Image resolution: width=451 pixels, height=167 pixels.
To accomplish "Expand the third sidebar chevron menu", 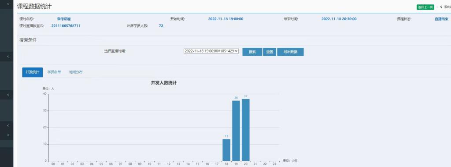I will click(x=8, y=95).
